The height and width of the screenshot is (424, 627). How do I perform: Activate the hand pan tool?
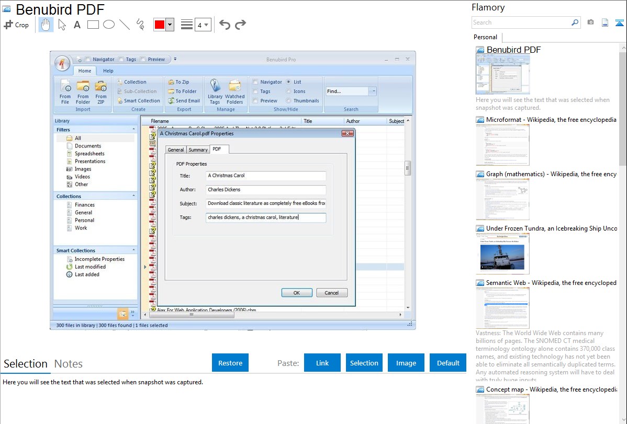click(x=46, y=25)
